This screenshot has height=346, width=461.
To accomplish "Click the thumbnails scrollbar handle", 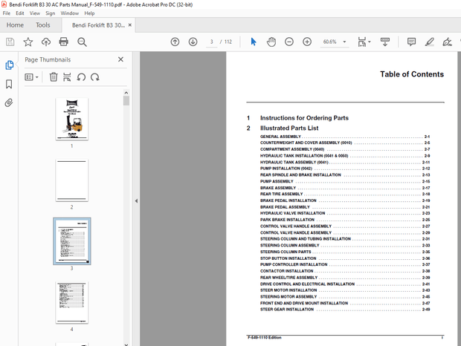I will [126, 101].
